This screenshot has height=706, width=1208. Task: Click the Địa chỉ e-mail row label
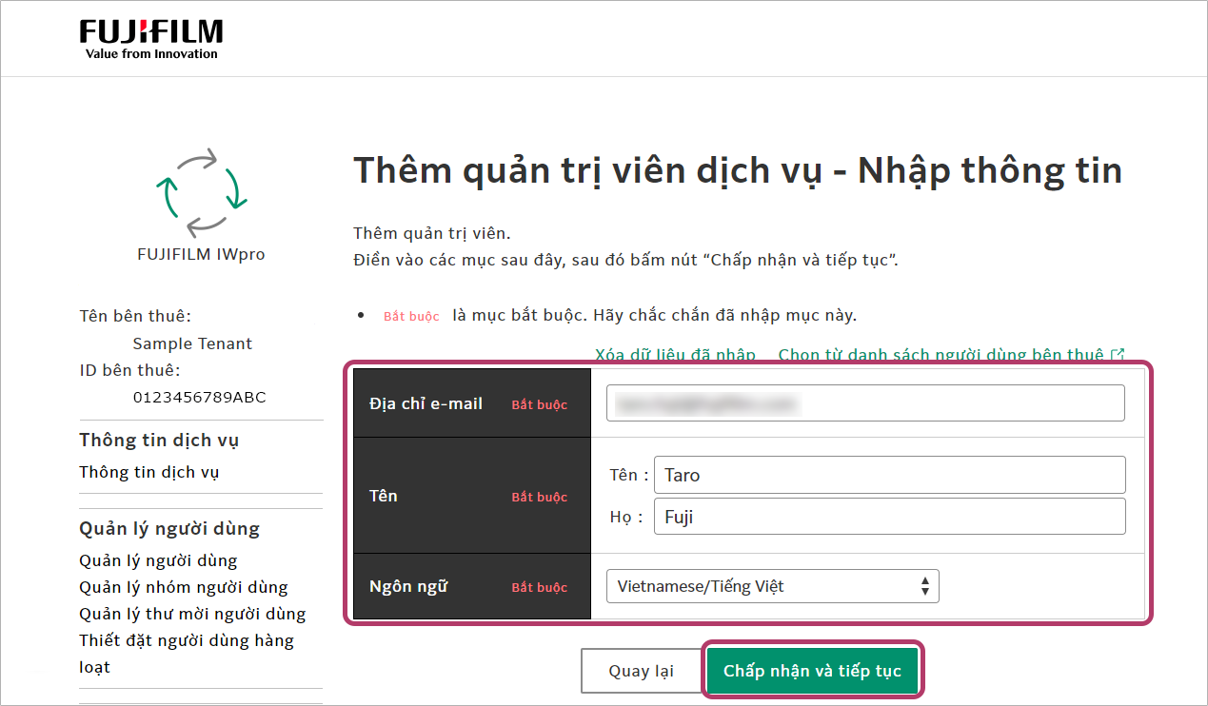coord(426,403)
